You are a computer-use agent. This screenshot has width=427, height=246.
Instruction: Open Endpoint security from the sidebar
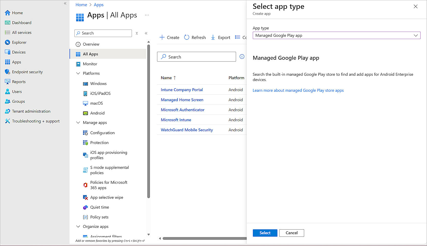click(x=27, y=72)
